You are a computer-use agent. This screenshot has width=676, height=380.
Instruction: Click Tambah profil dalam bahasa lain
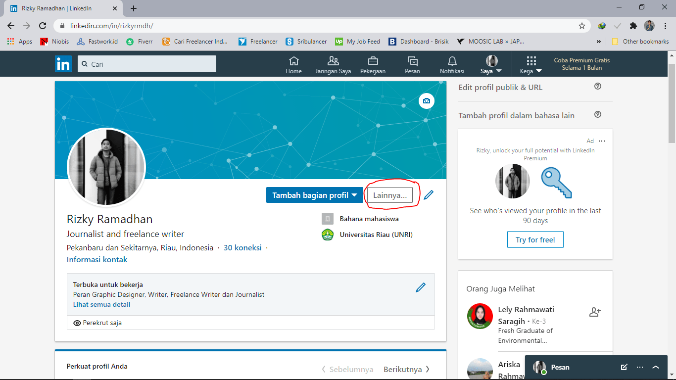517,115
